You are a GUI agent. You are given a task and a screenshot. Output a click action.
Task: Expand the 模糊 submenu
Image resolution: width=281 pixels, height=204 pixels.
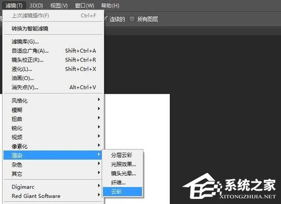click(x=53, y=110)
